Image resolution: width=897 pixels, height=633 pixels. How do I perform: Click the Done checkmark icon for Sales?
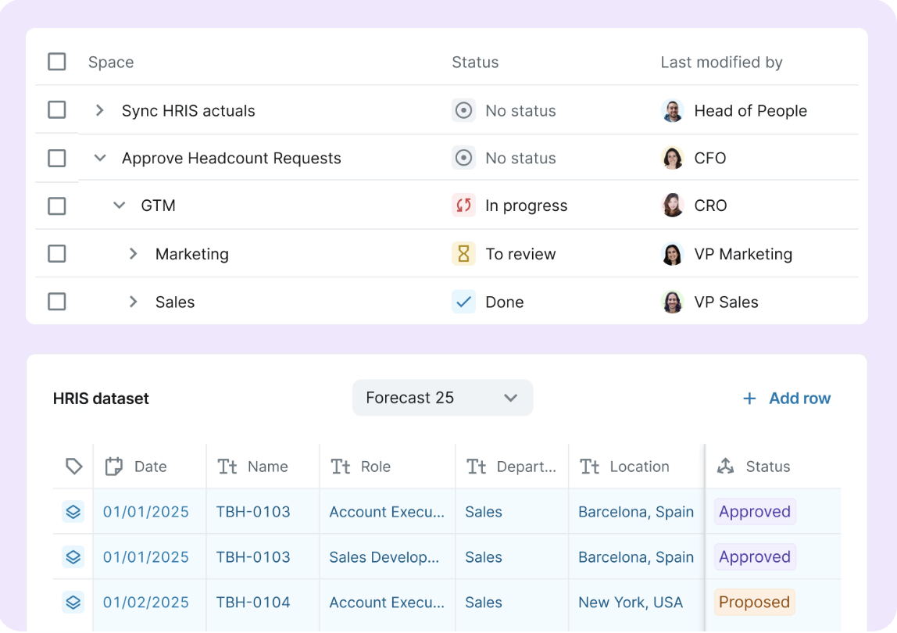tap(463, 302)
